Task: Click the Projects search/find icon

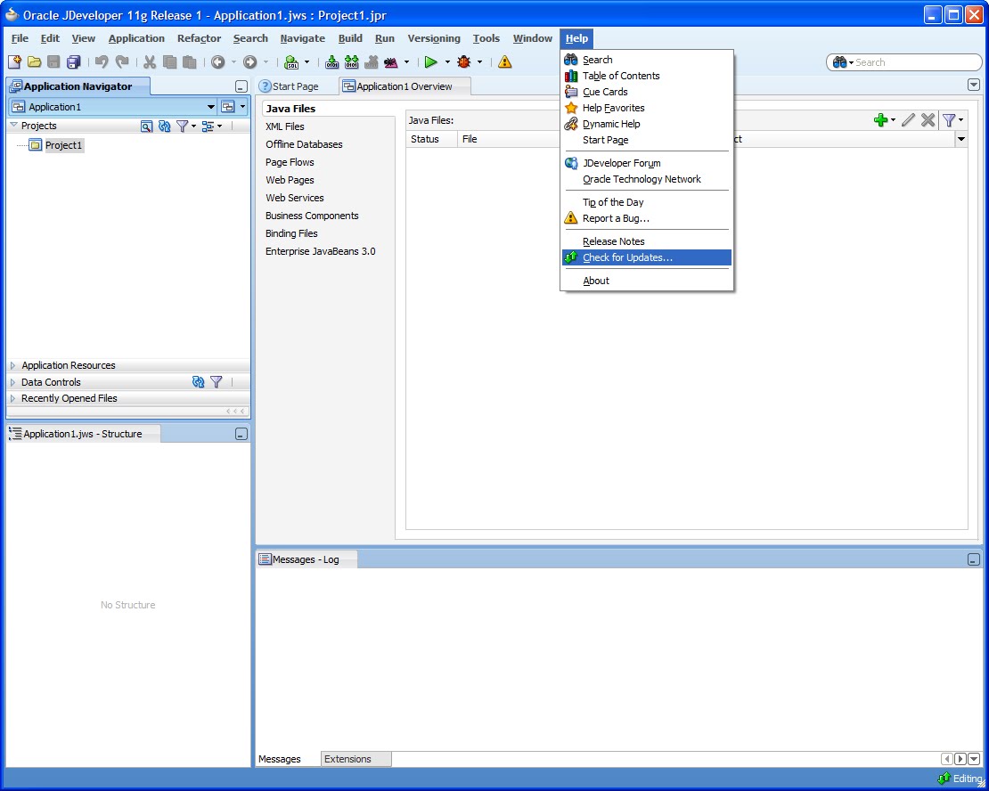Action: (x=146, y=126)
